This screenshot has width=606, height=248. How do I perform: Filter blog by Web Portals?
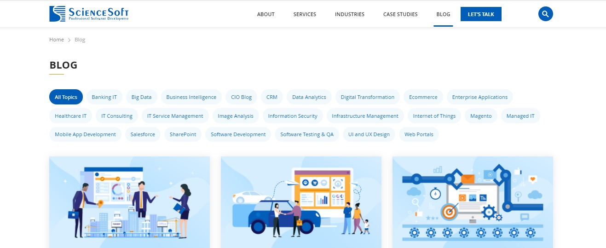[x=419, y=134]
